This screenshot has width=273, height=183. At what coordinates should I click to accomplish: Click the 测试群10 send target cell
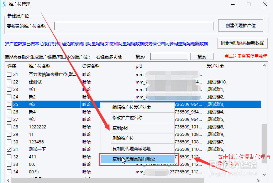click(x=217, y=82)
